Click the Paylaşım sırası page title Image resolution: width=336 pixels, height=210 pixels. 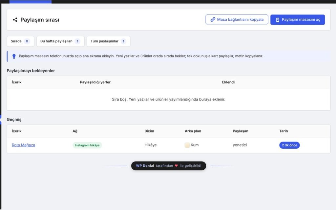point(40,20)
